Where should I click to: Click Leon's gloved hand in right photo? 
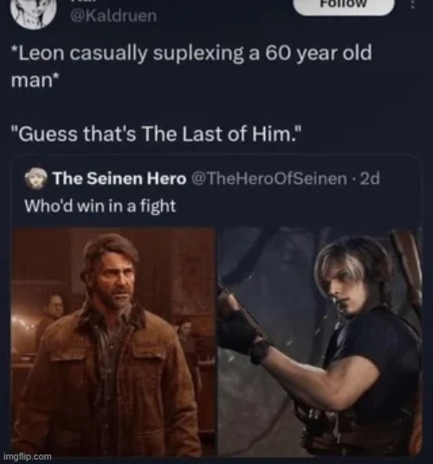[x=242, y=331]
